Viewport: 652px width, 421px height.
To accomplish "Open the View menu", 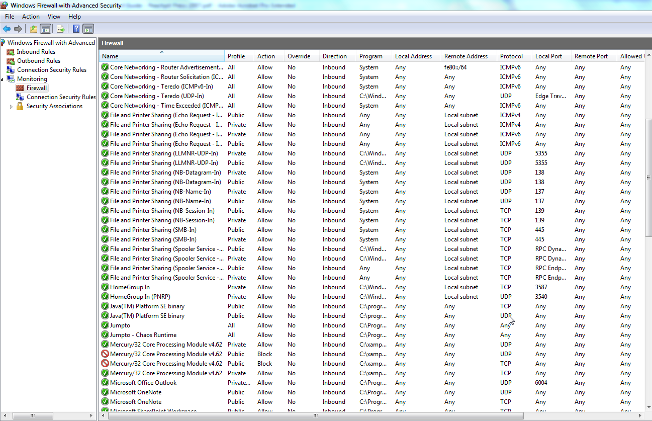I will [54, 16].
